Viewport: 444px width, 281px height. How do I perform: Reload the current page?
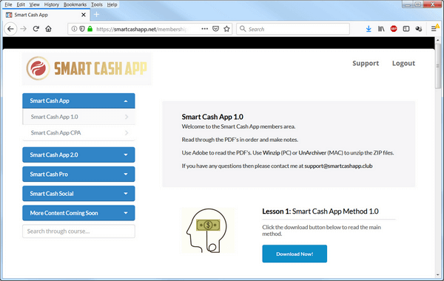[36, 29]
